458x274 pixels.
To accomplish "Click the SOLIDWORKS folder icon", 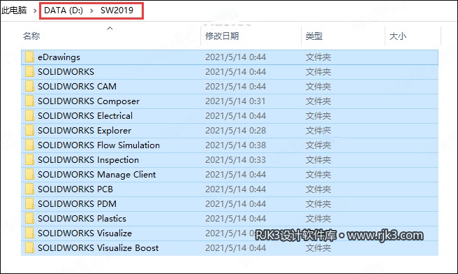I will pyautogui.click(x=29, y=71).
